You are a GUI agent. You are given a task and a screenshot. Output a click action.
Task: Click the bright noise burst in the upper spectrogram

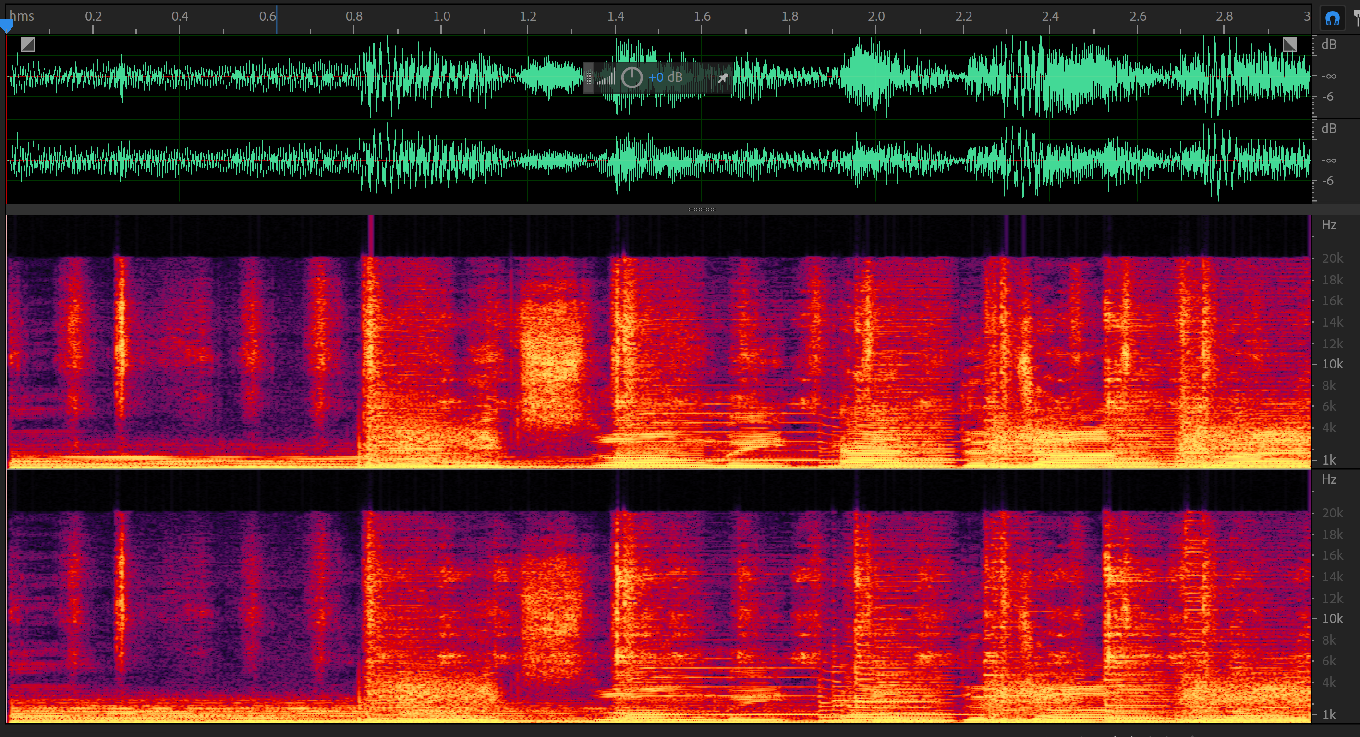(x=552, y=362)
